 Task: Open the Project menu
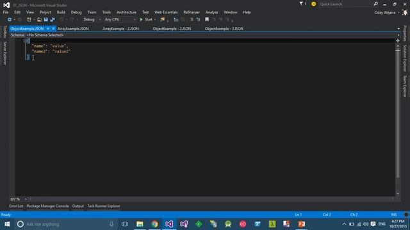pyautogui.click(x=45, y=12)
